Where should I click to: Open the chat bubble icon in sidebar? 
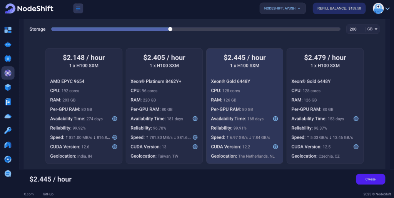coord(8,173)
